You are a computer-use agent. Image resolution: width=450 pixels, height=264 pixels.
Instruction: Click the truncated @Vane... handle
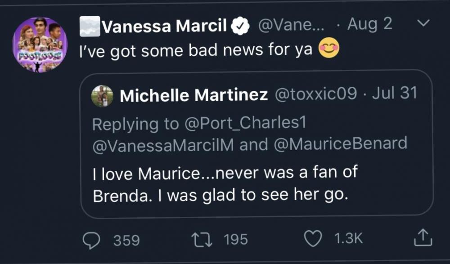point(289,25)
